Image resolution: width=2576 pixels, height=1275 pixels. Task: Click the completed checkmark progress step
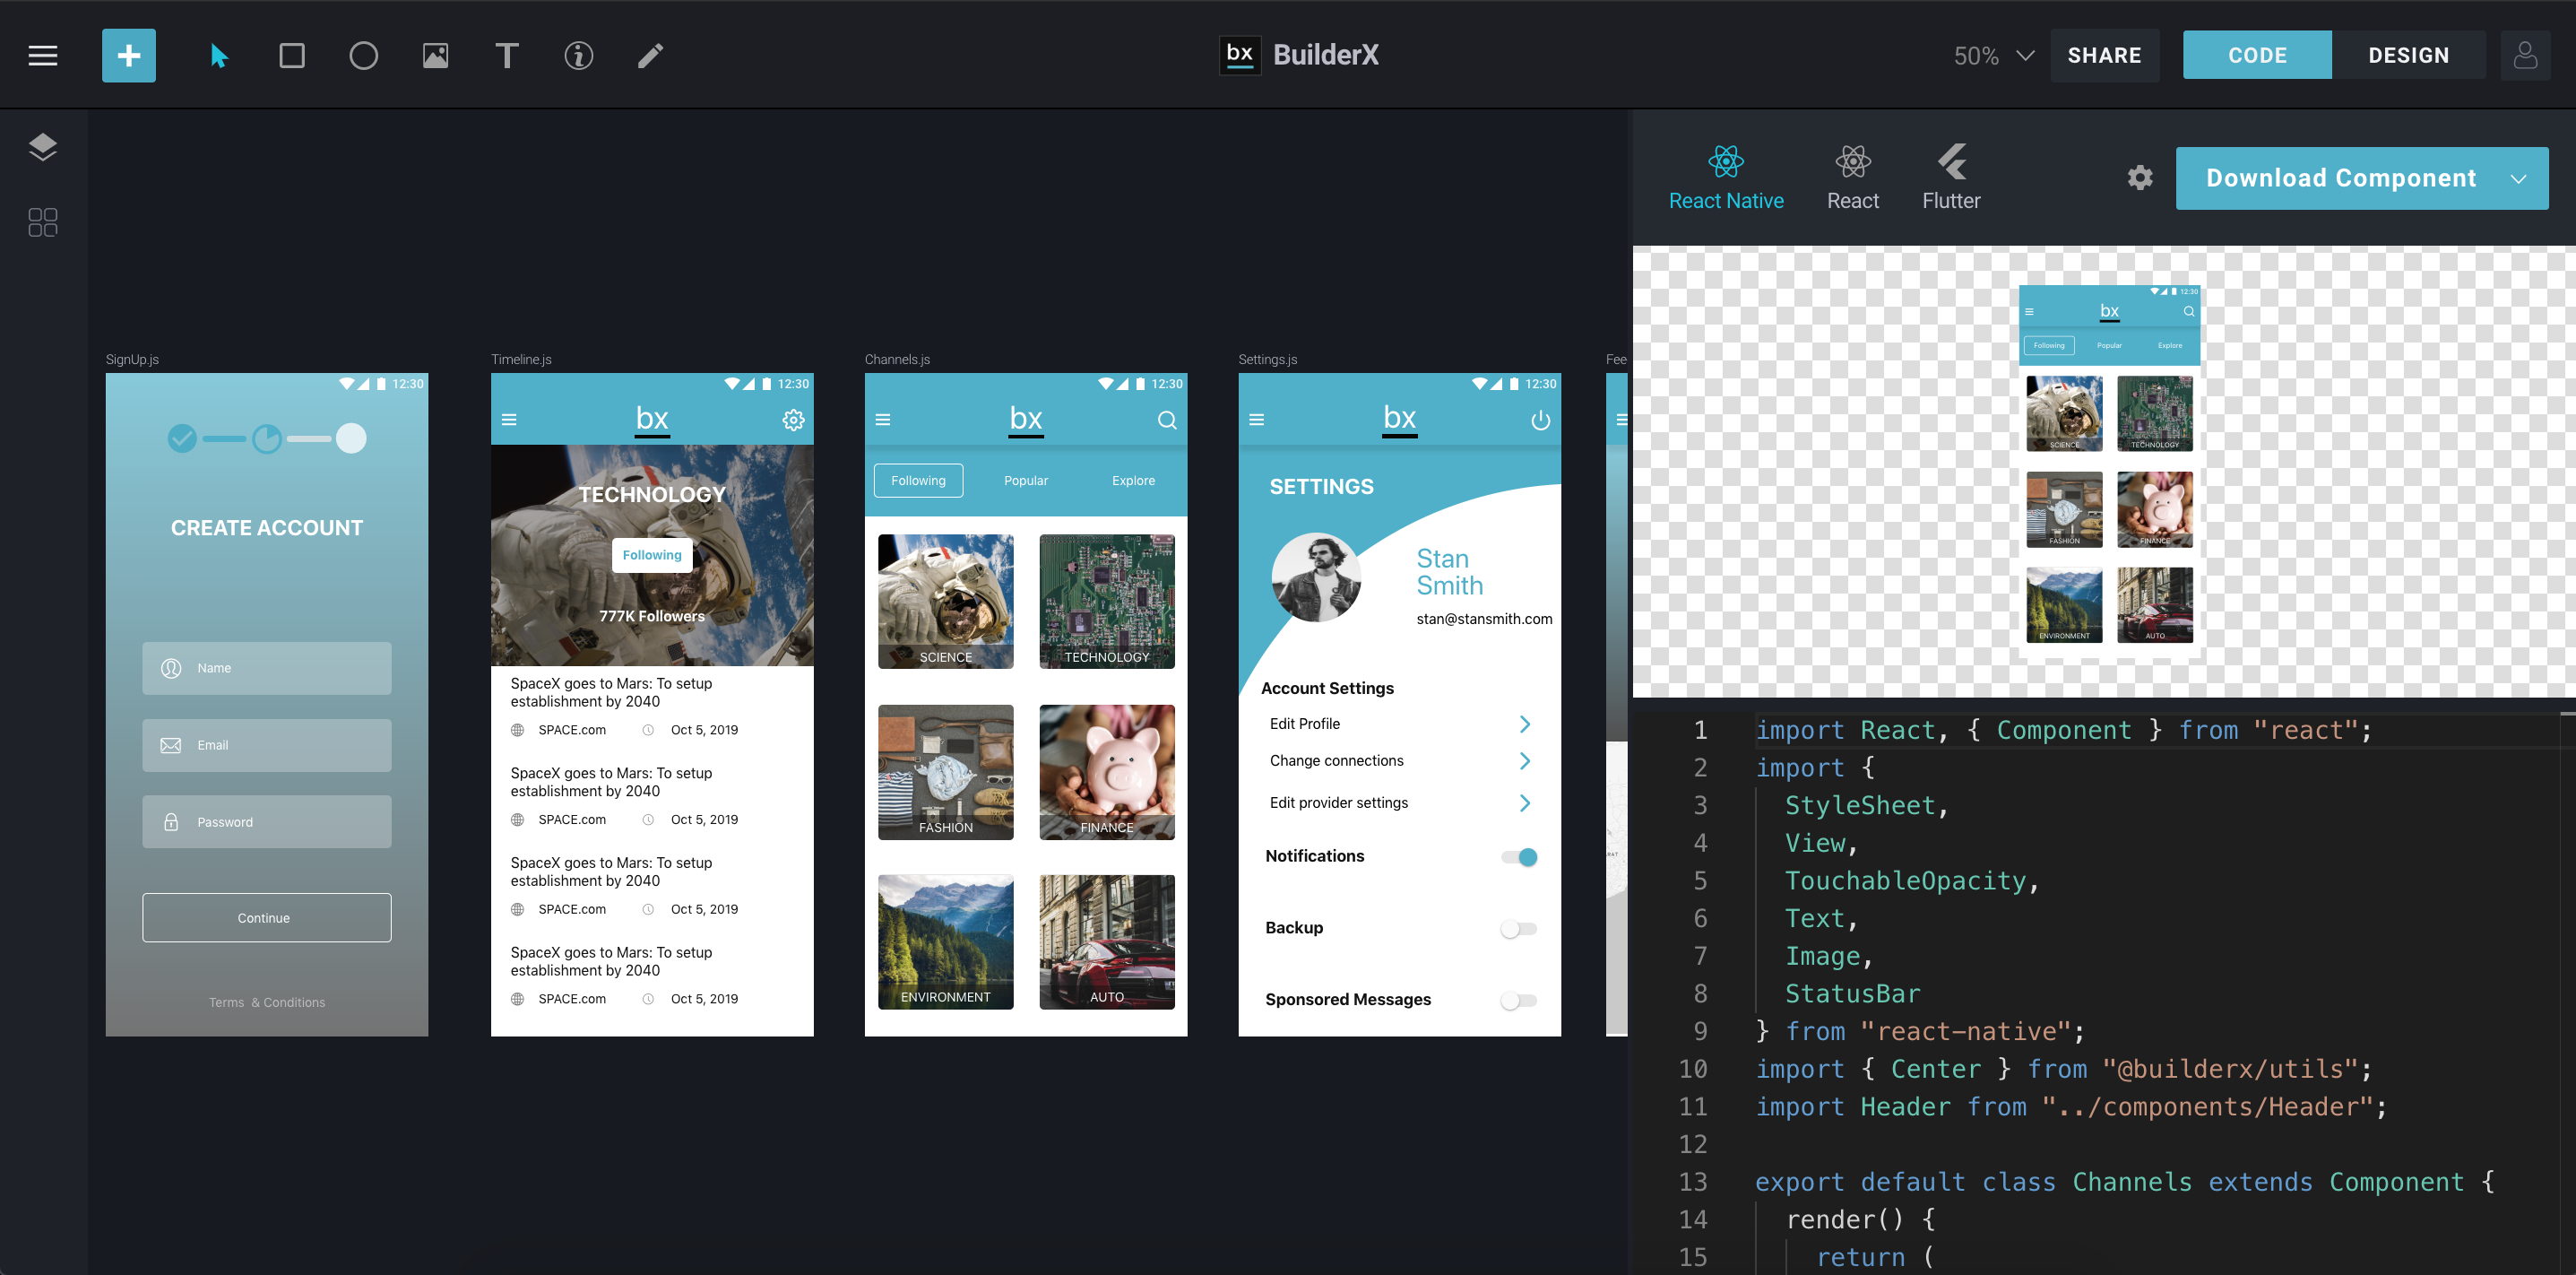coord(182,438)
